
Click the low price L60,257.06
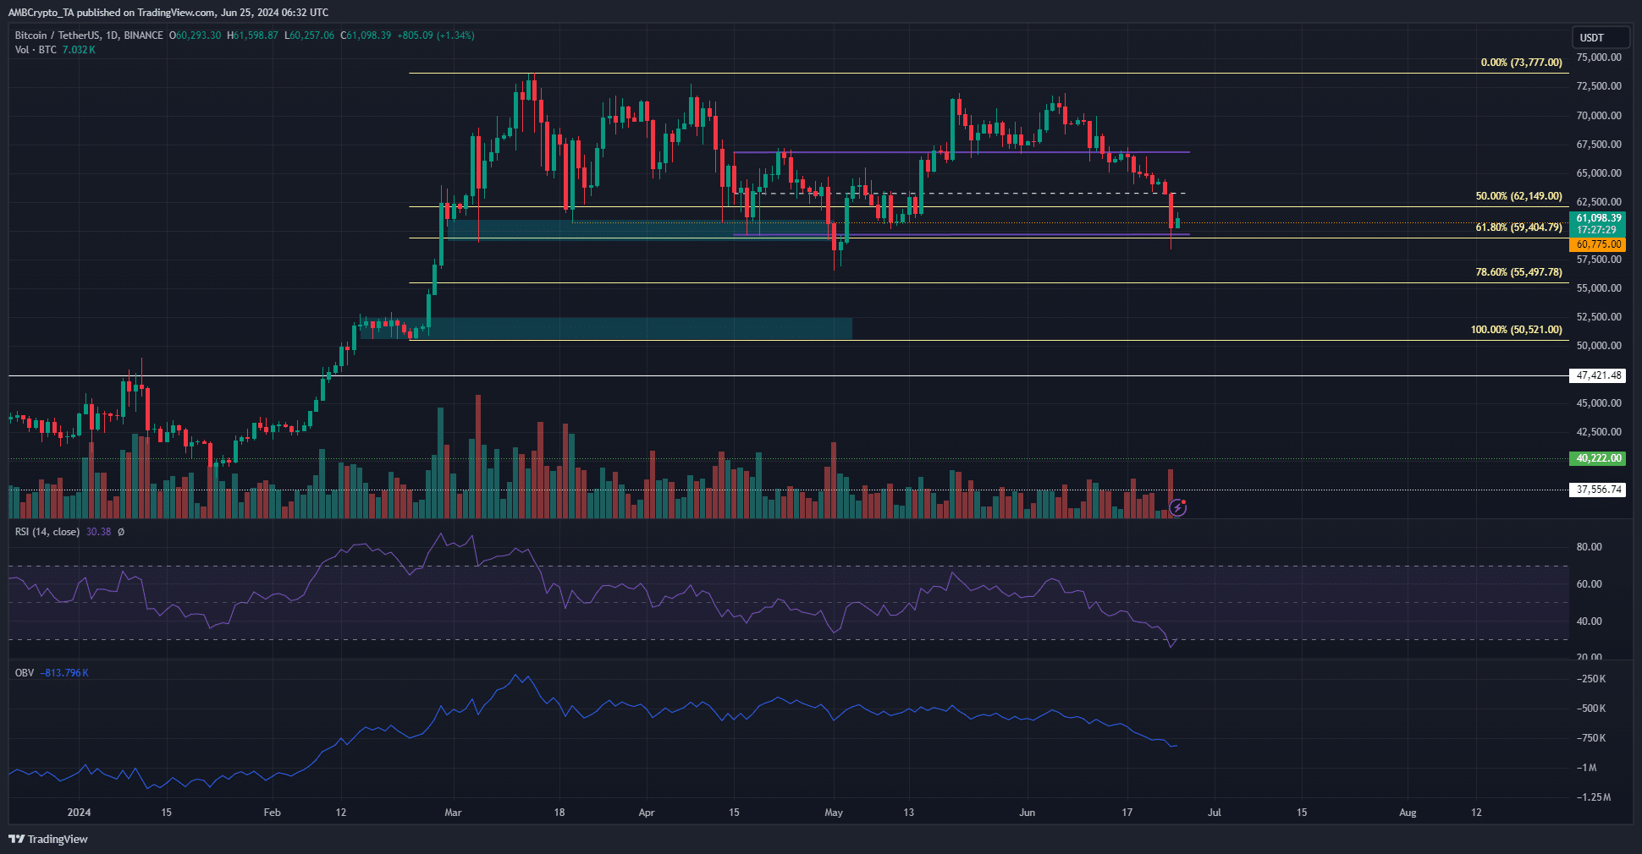(309, 36)
